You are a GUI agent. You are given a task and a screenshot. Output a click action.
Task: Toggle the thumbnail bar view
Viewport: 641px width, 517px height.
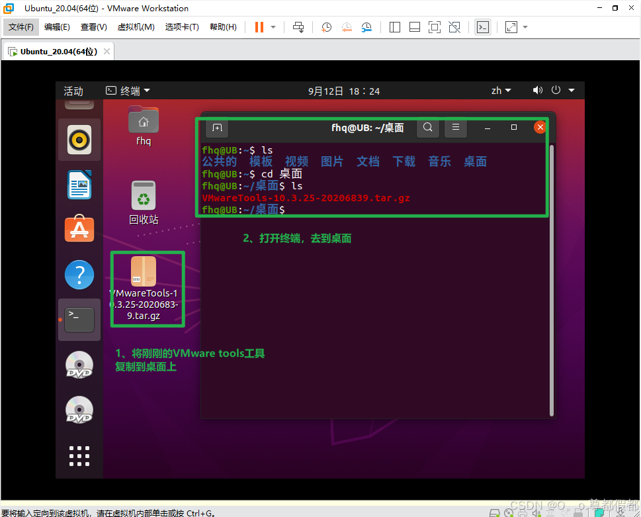coord(415,27)
